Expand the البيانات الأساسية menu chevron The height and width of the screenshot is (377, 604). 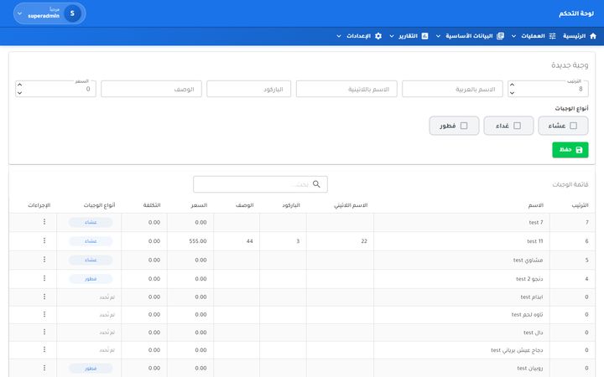(x=438, y=36)
